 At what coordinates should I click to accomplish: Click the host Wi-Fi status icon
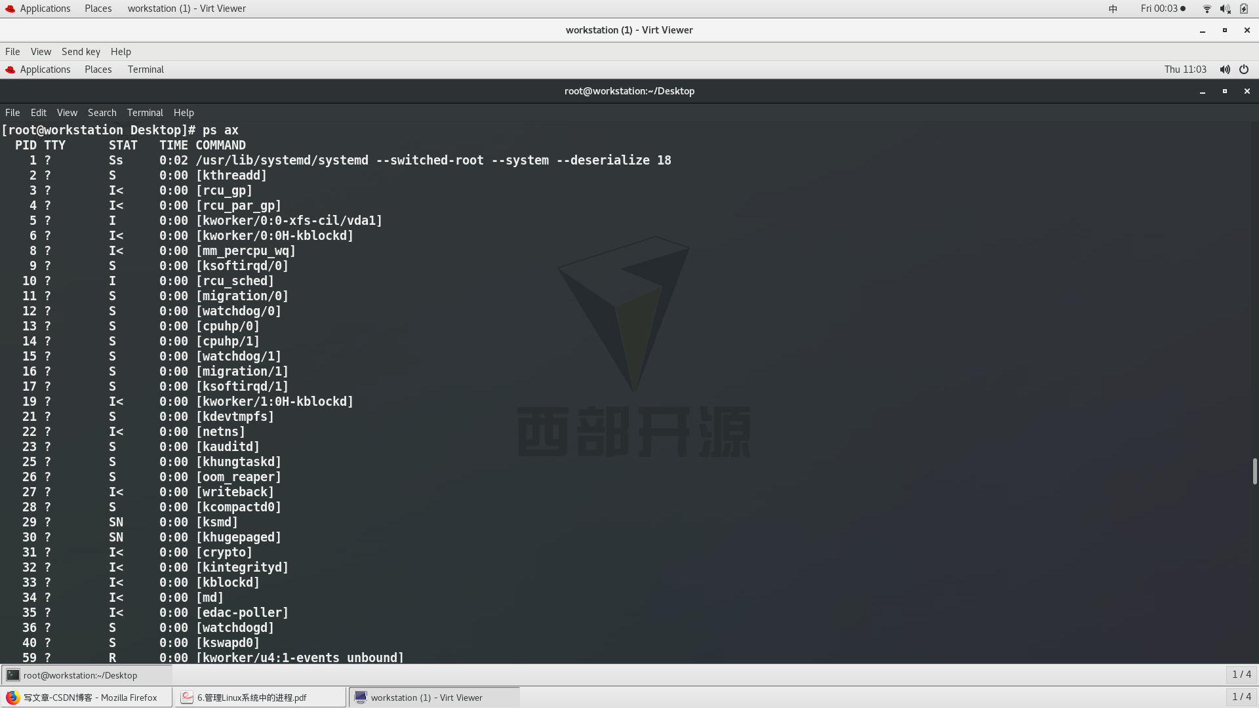point(1207,9)
